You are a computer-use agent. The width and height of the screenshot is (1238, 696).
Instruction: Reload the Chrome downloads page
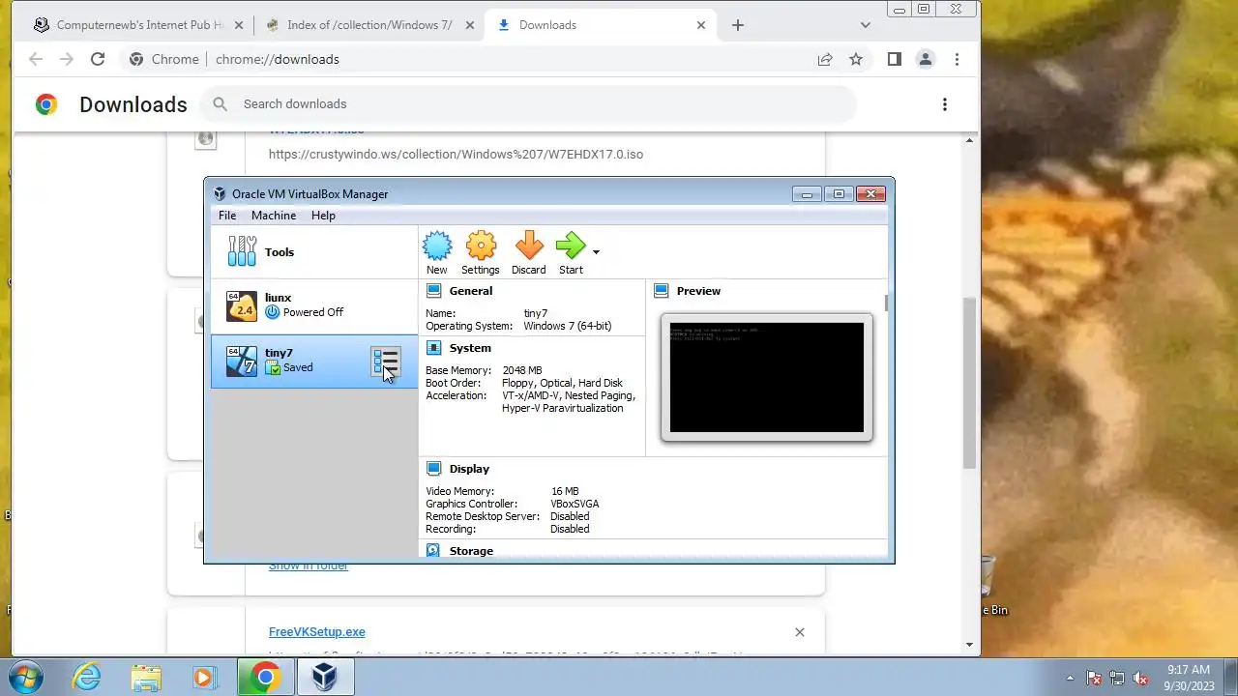coord(98,59)
